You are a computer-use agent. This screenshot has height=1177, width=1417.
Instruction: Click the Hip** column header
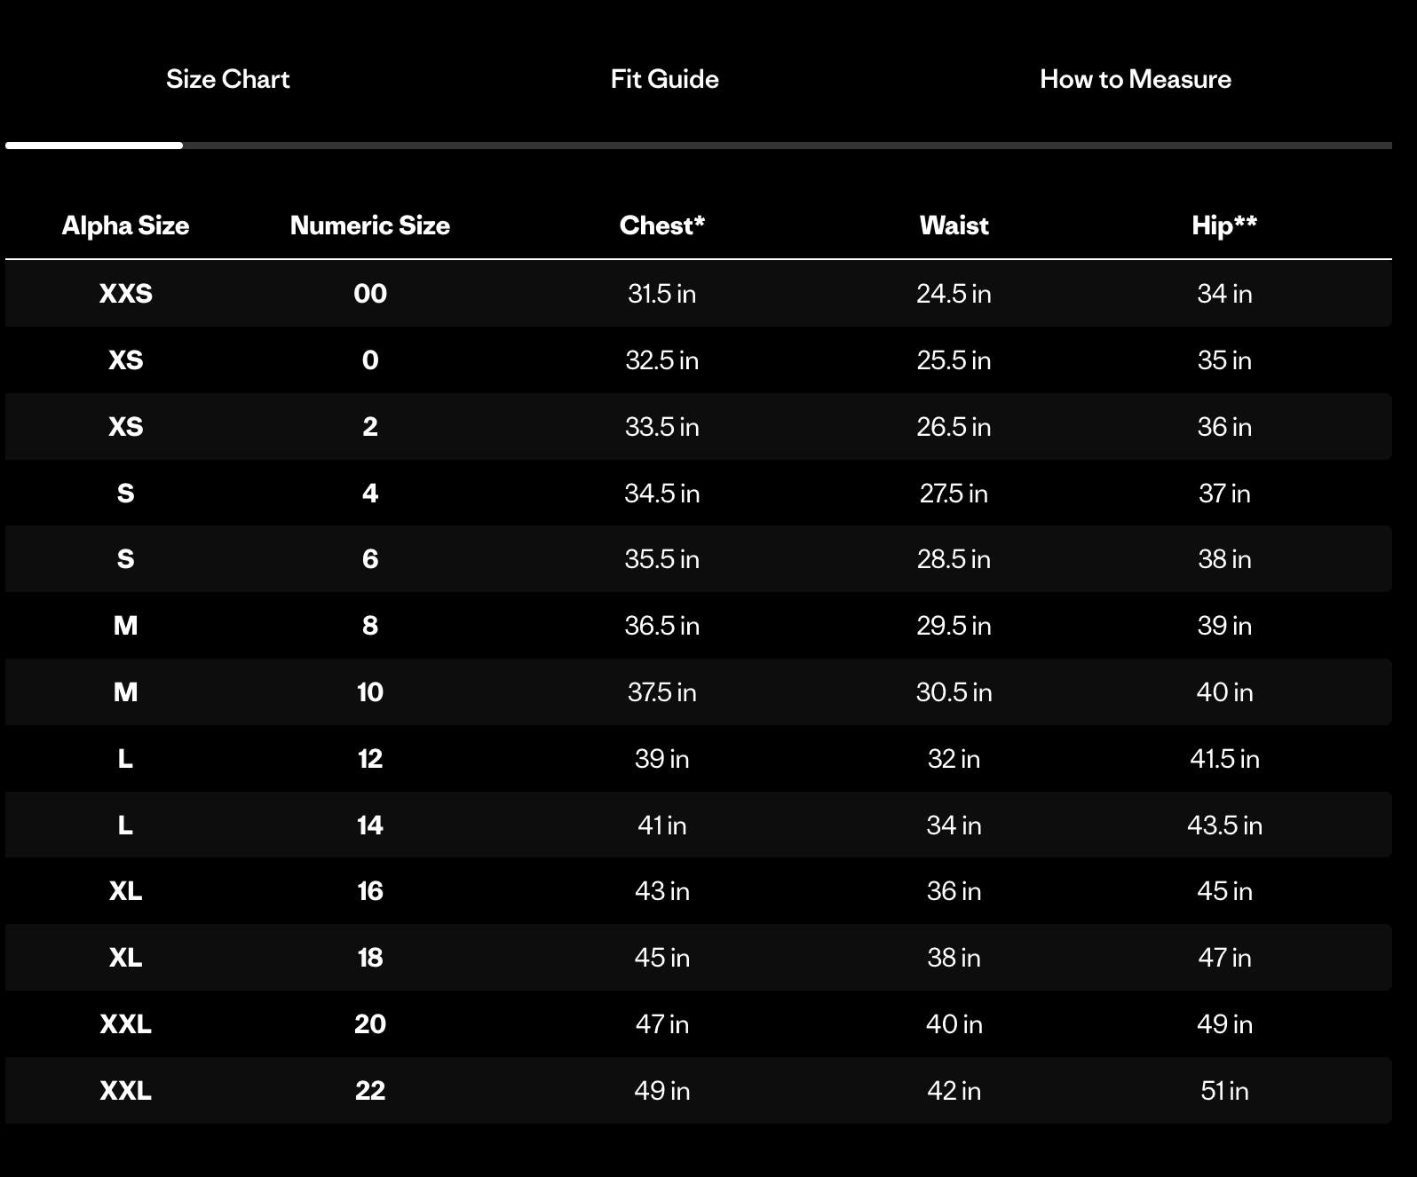coord(1223,225)
